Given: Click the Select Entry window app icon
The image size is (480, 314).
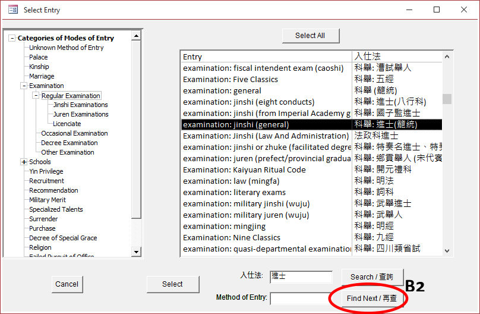Looking at the screenshot, I should click(x=12, y=10).
